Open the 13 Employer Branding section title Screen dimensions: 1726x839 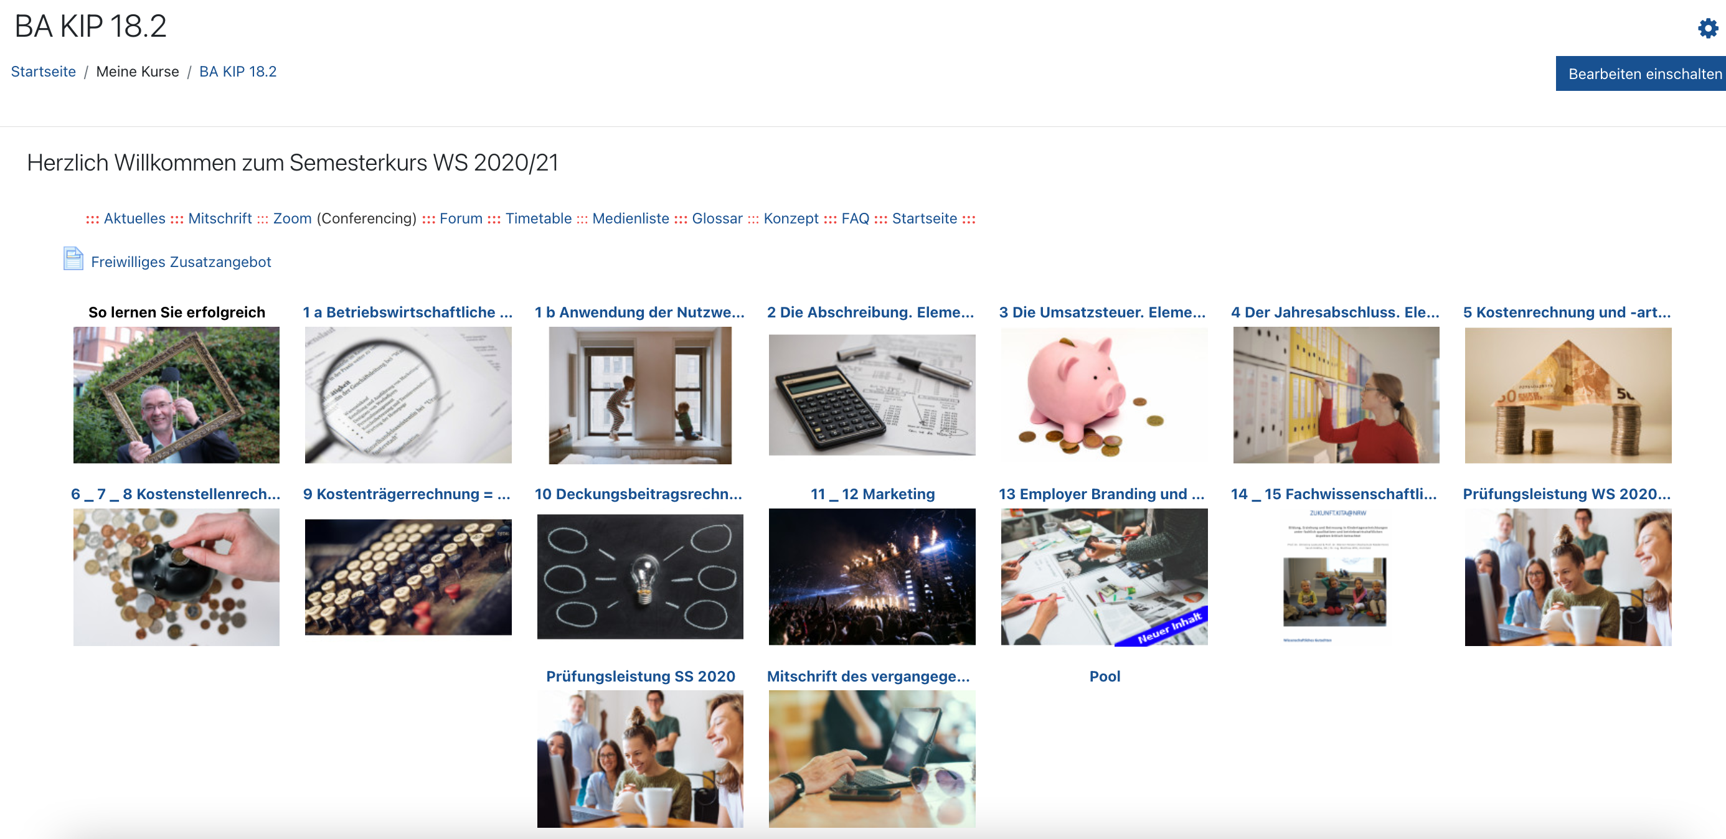(1101, 494)
